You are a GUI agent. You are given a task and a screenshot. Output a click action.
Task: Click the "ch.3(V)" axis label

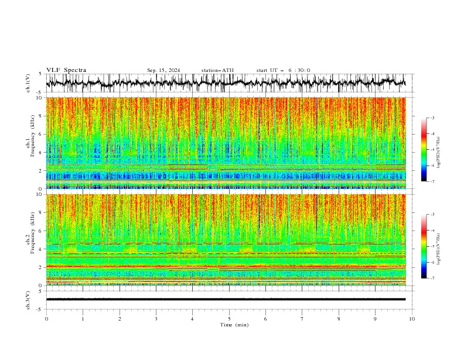point(28,300)
